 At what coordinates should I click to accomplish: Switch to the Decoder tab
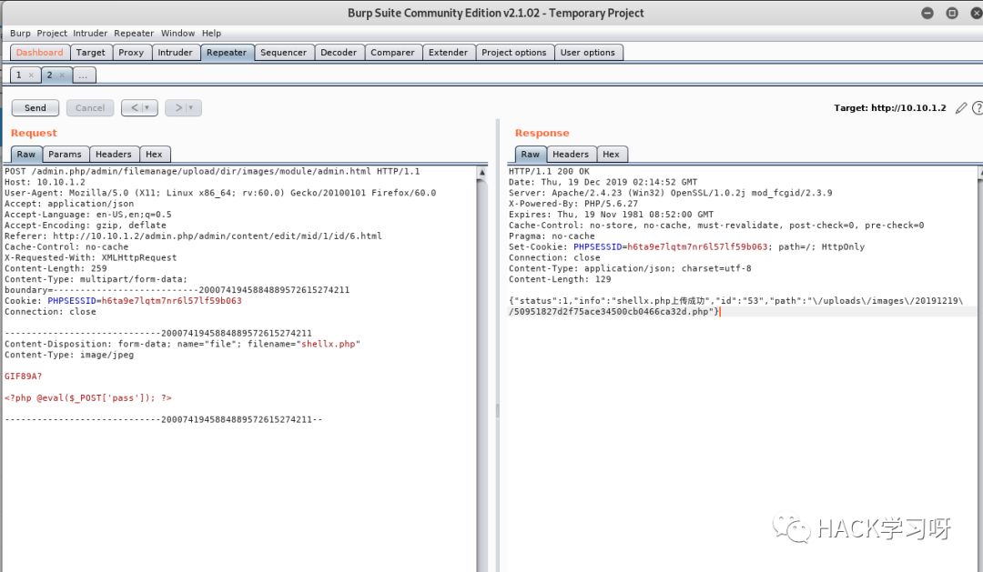tap(339, 53)
